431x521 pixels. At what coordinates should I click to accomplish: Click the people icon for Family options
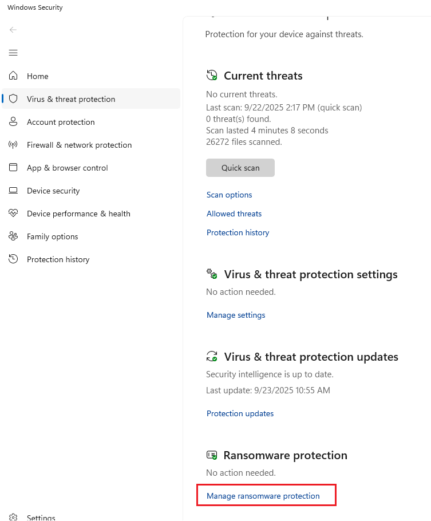[x=13, y=236]
